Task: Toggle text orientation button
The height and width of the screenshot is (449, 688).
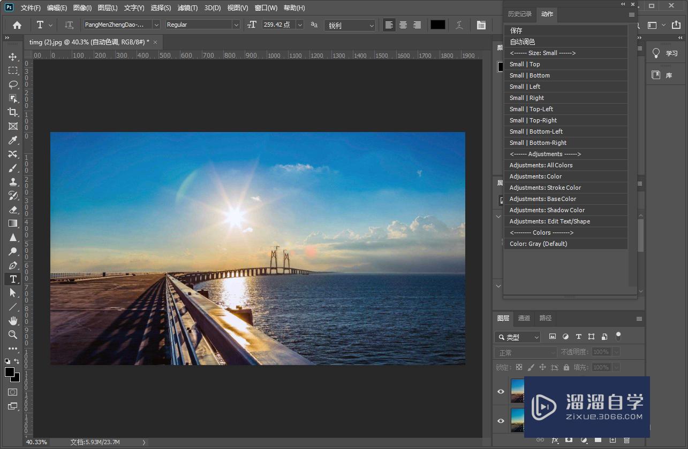Action: pos(69,25)
